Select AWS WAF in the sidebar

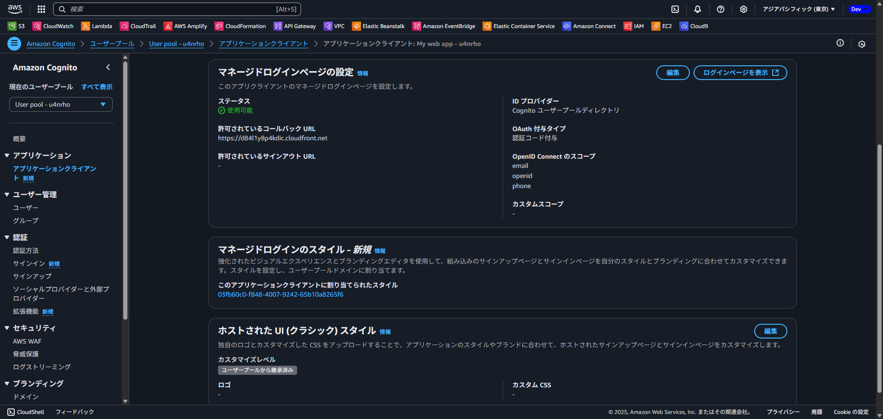(x=27, y=341)
